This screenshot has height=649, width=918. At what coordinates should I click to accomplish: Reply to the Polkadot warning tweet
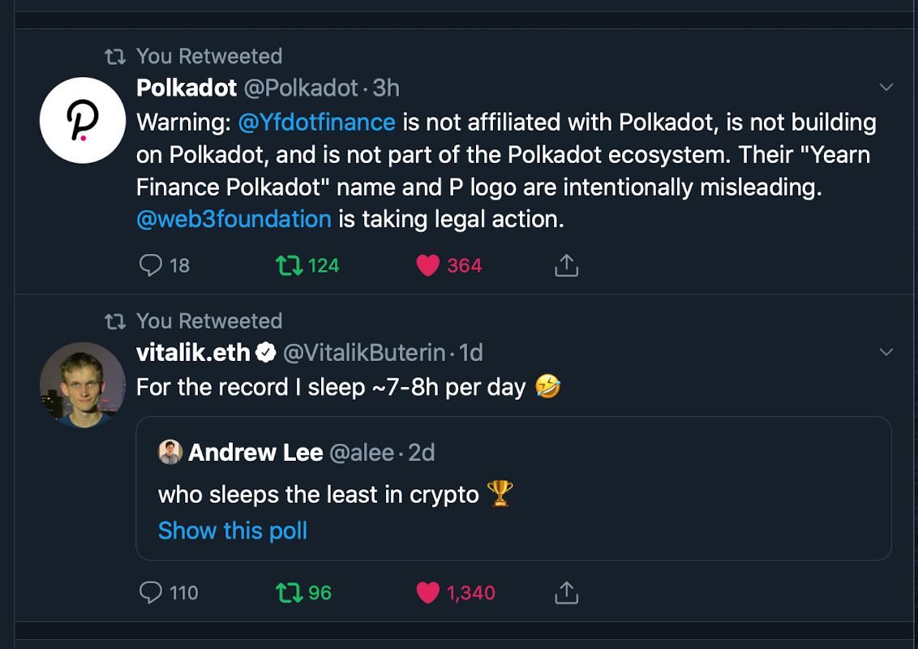(x=152, y=265)
